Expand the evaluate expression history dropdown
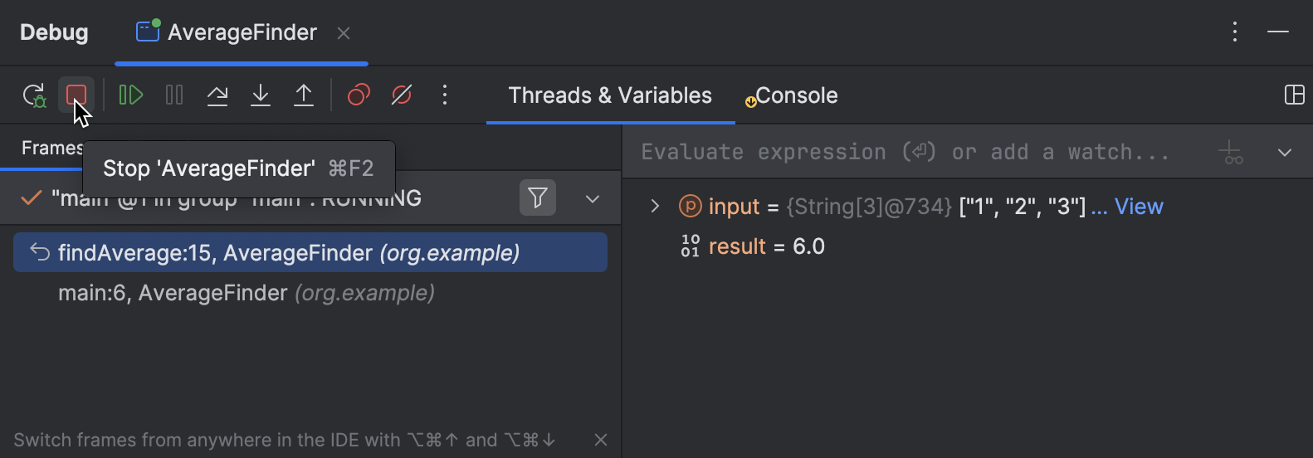The image size is (1313, 458). click(1285, 153)
